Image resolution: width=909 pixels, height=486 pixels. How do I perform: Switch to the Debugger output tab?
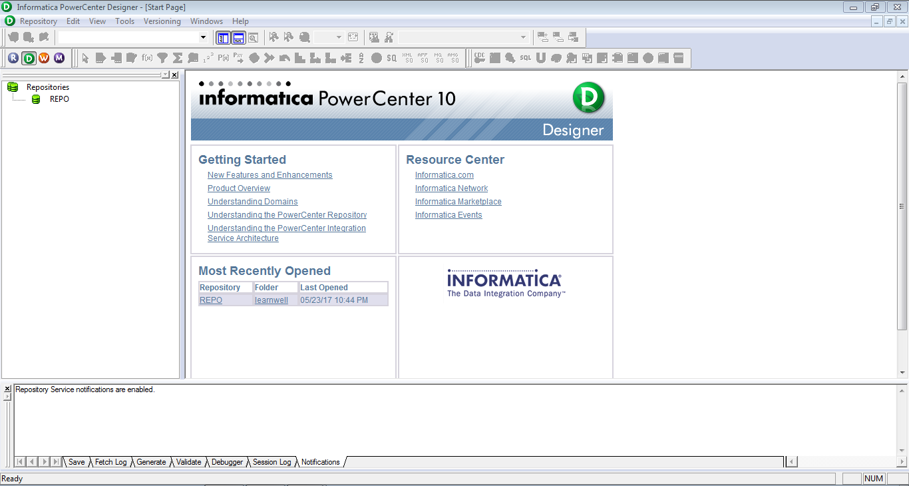pyautogui.click(x=227, y=462)
